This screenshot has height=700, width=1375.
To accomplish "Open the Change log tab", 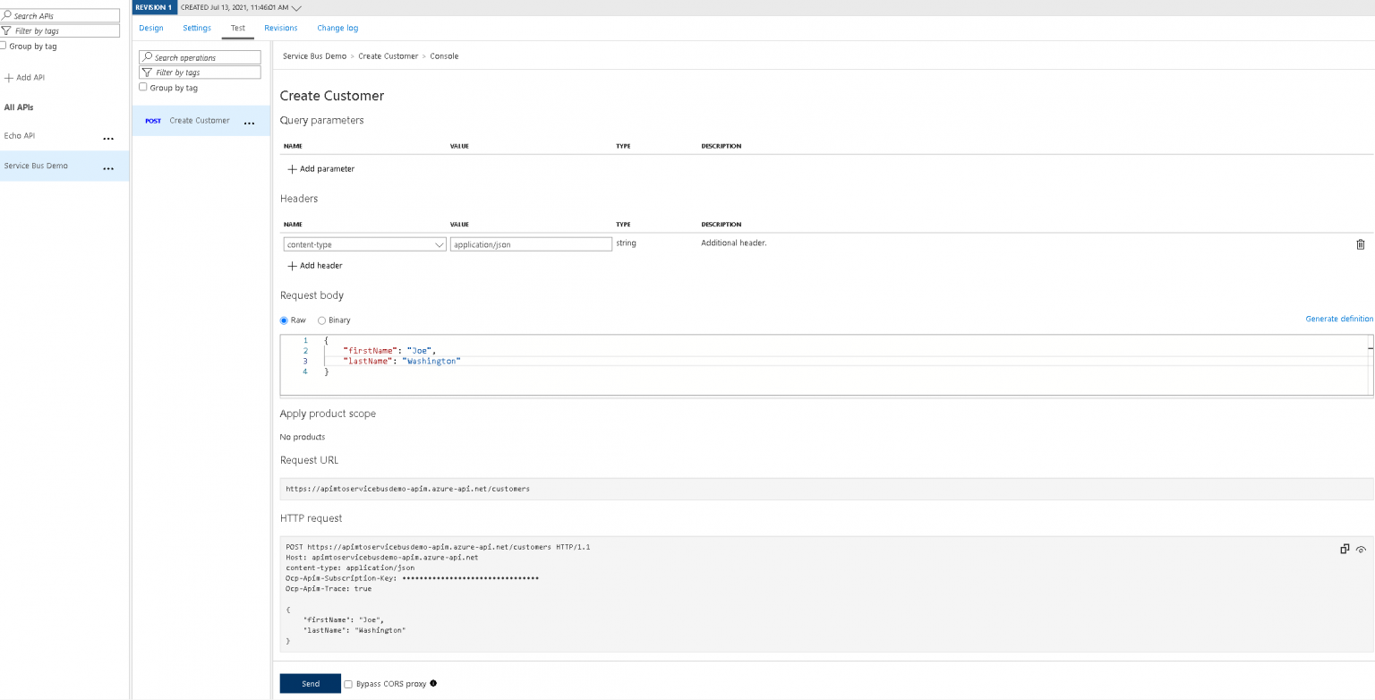I will coord(337,28).
